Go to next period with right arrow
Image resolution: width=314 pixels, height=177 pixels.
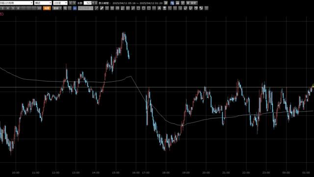(x=74, y=3)
